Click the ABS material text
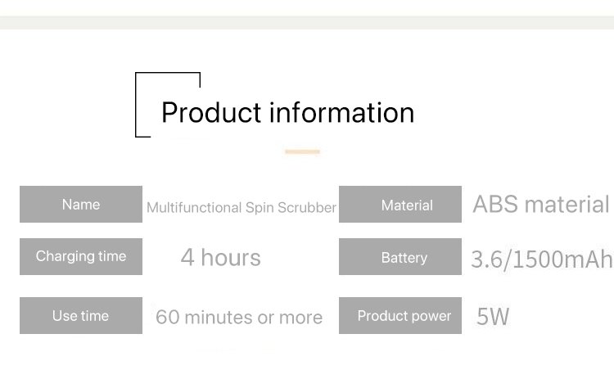Viewport: 614px width, 370px height. tap(540, 205)
